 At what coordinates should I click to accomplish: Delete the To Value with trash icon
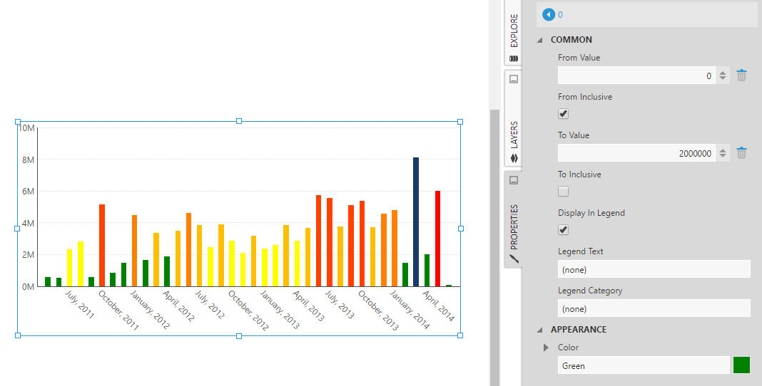click(x=741, y=153)
